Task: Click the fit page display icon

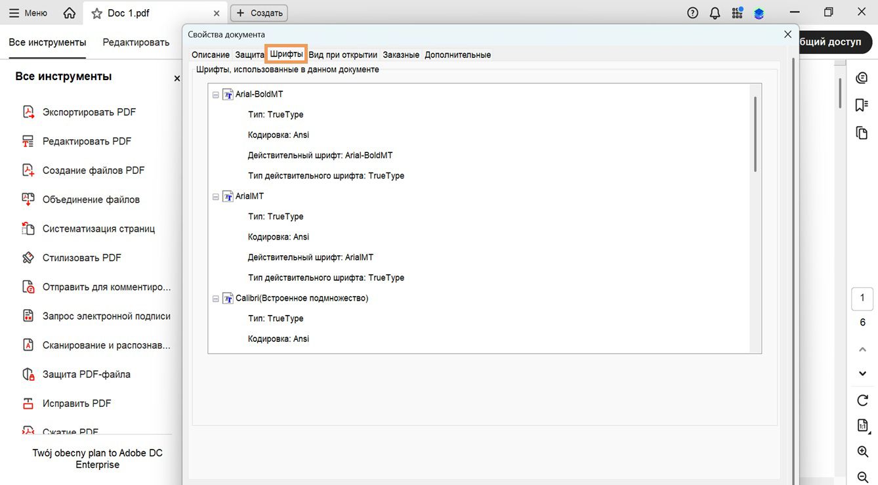Action: pos(863,426)
